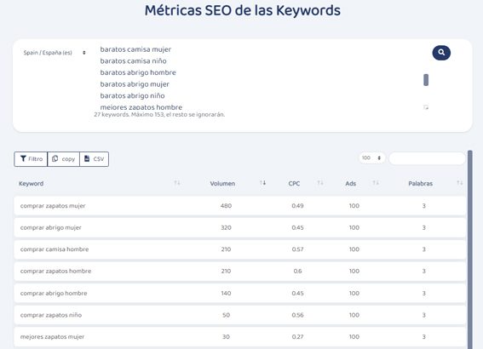The height and width of the screenshot is (349, 483).
Task: Click the keywords textarea scrollbar thumb
Action: click(426, 80)
